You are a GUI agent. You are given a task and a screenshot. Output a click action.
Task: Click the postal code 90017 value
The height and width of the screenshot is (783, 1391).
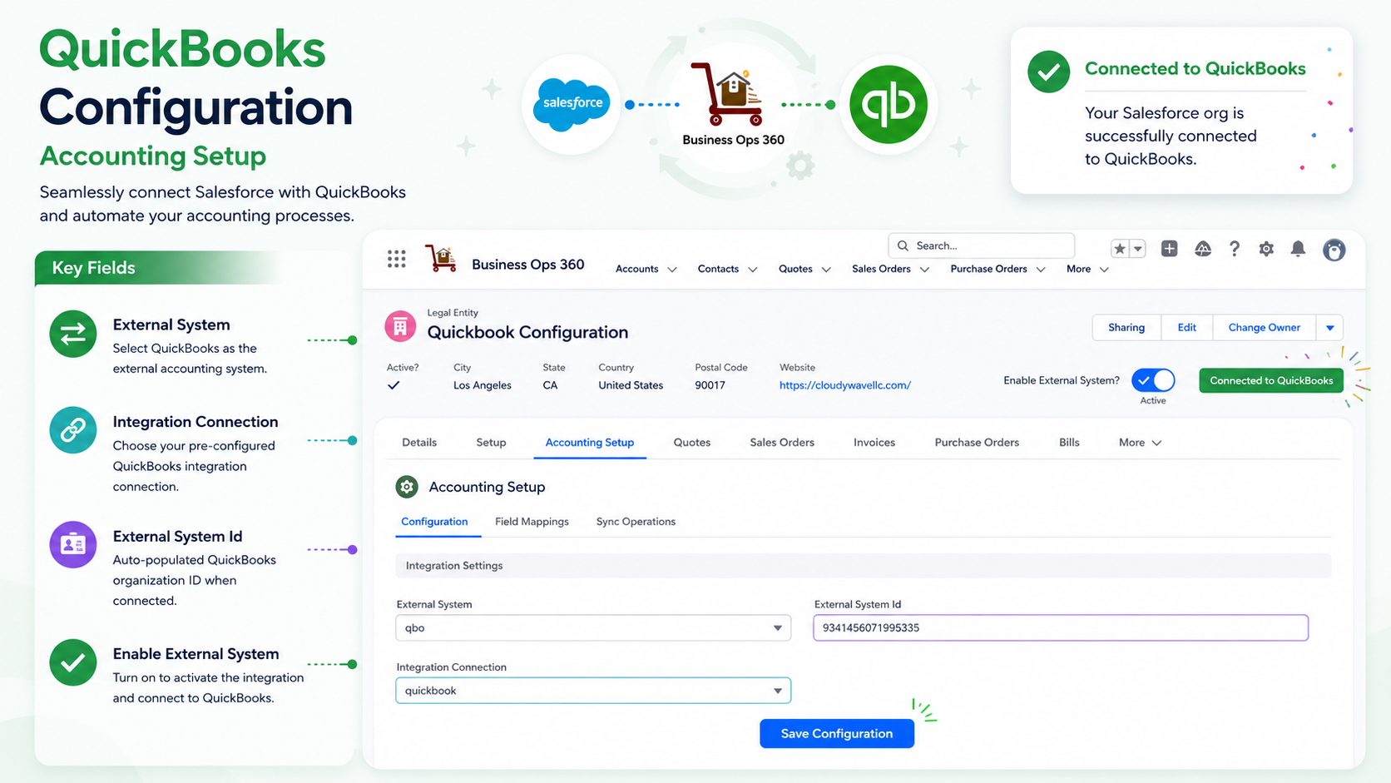click(710, 385)
